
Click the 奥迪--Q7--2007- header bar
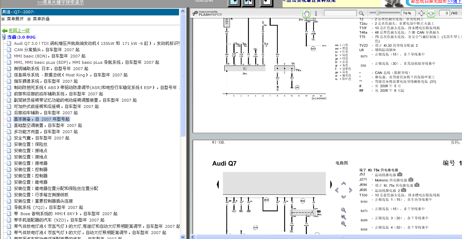coord(90,12)
